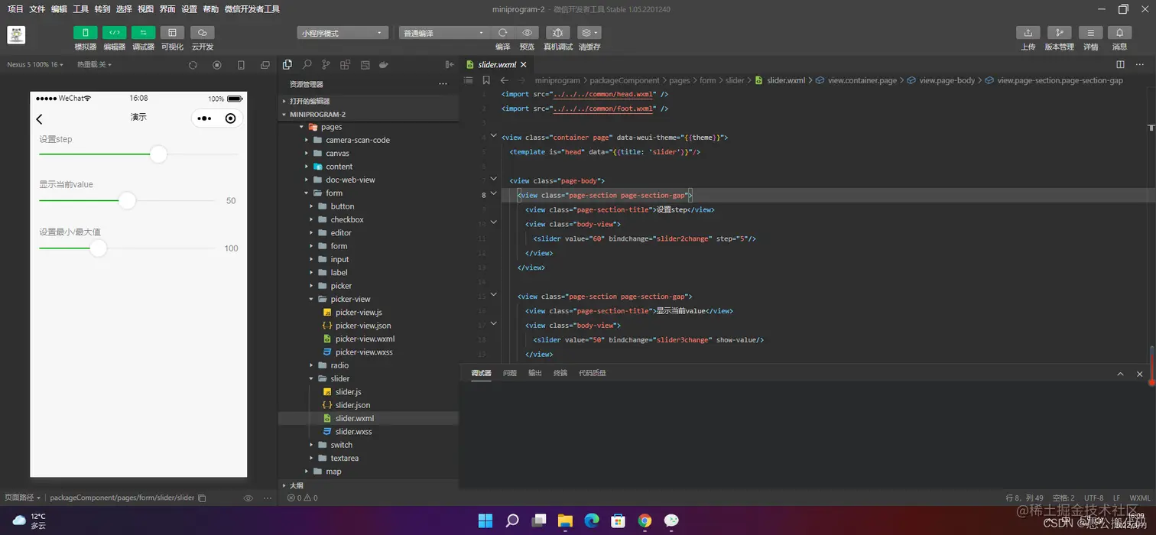Expand the 打开的编辑器 section

click(x=369, y=101)
